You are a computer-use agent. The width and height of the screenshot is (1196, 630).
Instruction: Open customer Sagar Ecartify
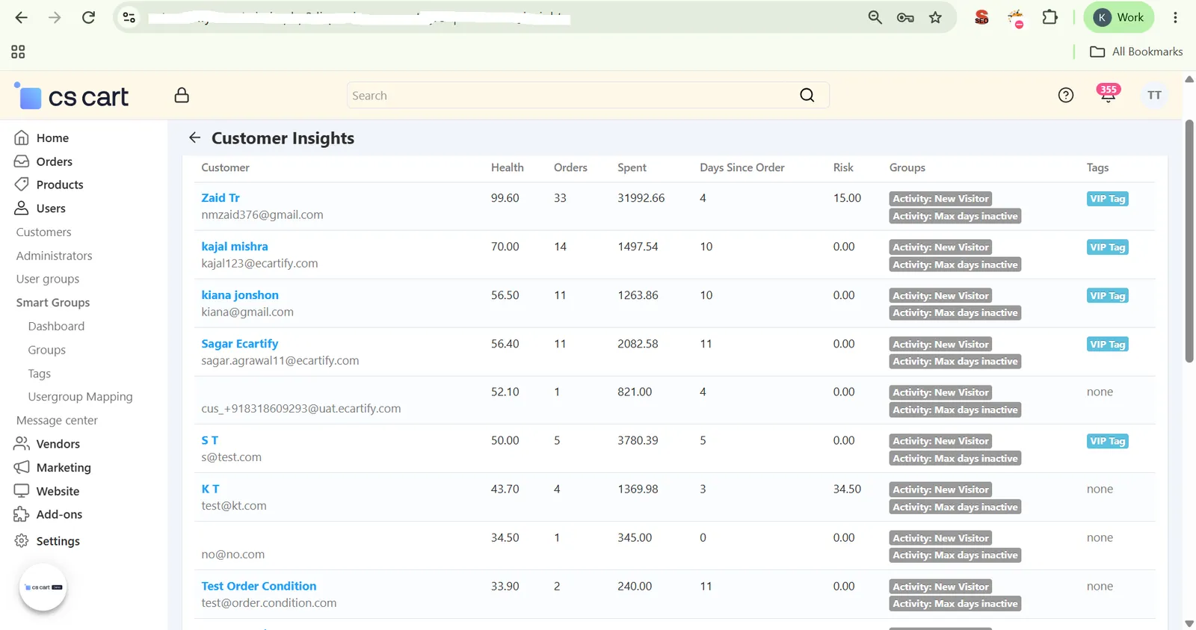[x=239, y=344]
